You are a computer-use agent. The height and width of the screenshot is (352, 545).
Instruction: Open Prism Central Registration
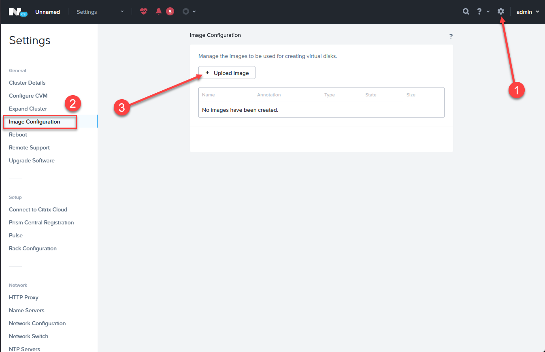[41, 222]
